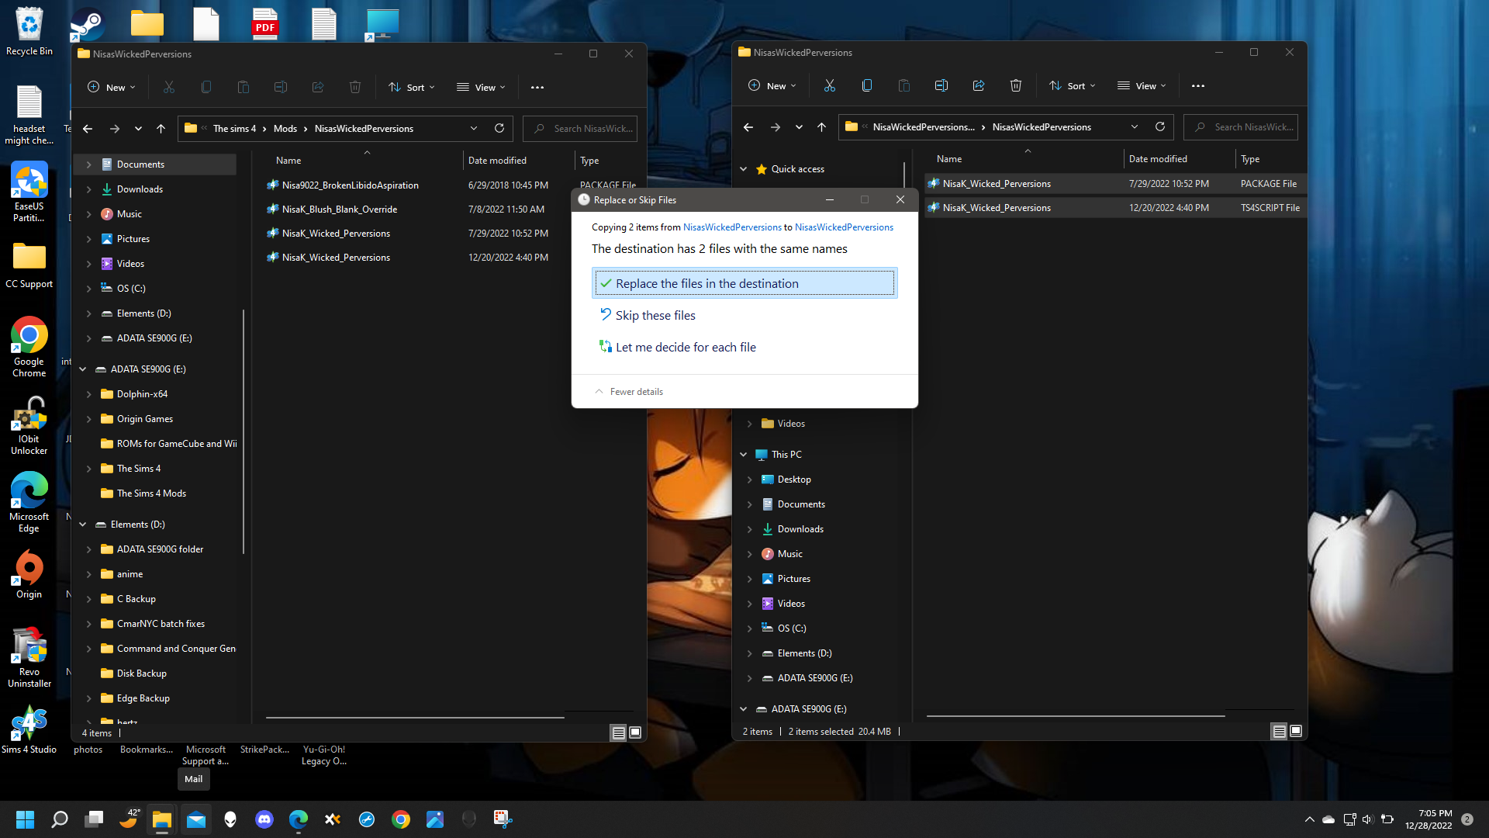This screenshot has width=1489, height=838.
Task: Open View dropdown in left Explorer
Action: [x=481, y=88]
